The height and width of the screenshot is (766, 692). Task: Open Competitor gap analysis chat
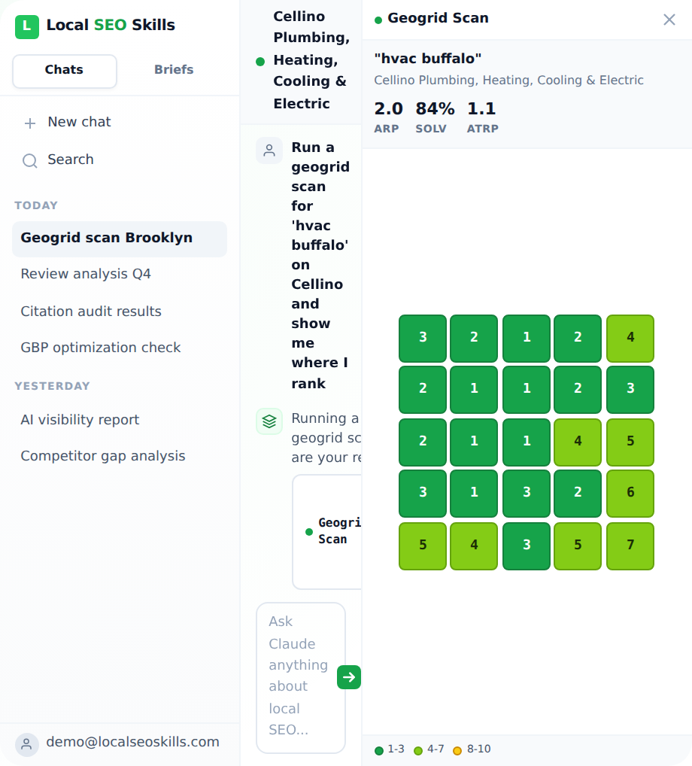(120, 456)
